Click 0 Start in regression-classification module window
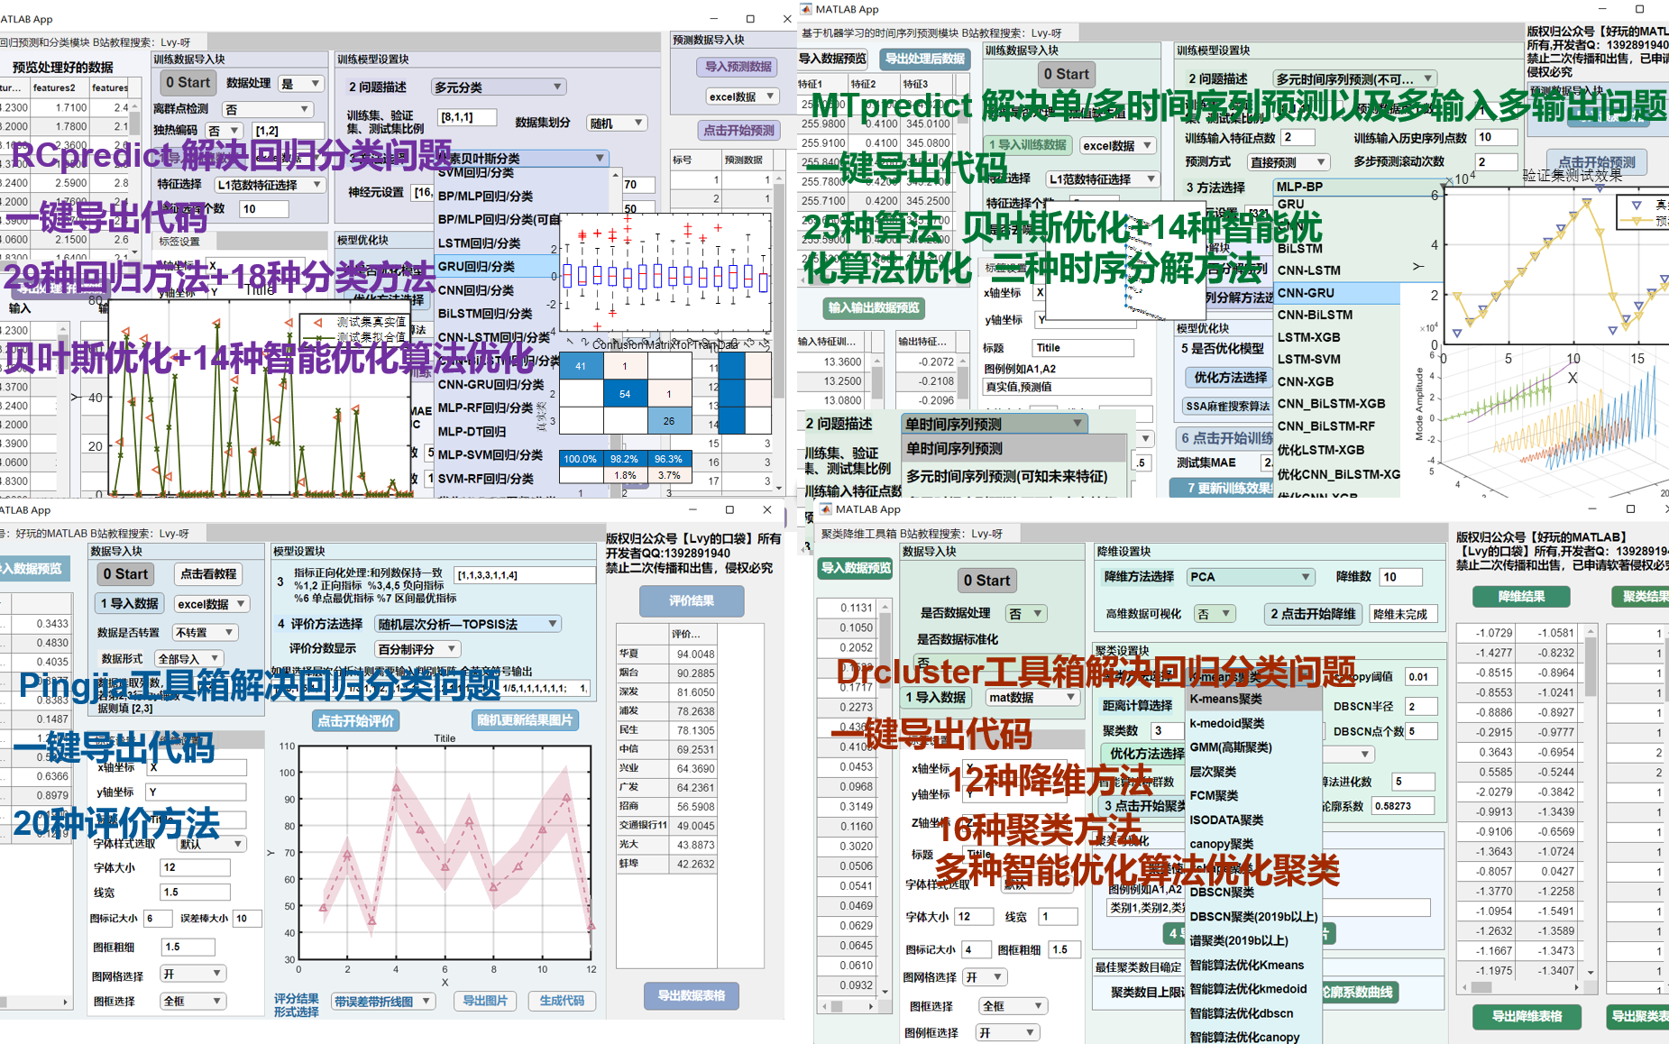This screenshot has height=1044, width=1669. tap(188, 83)
